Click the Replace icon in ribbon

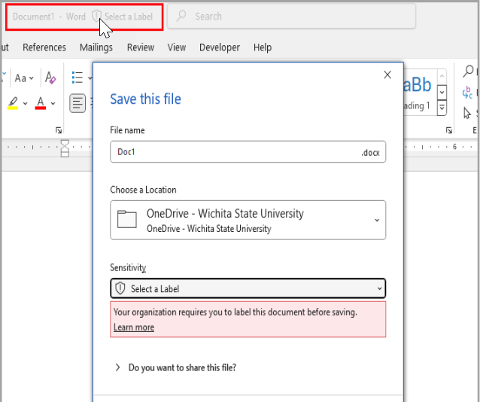click(x=467, y=93)
